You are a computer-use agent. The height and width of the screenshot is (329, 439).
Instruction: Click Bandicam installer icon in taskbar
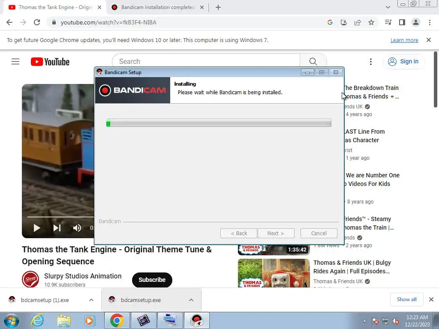coord(196,320)
